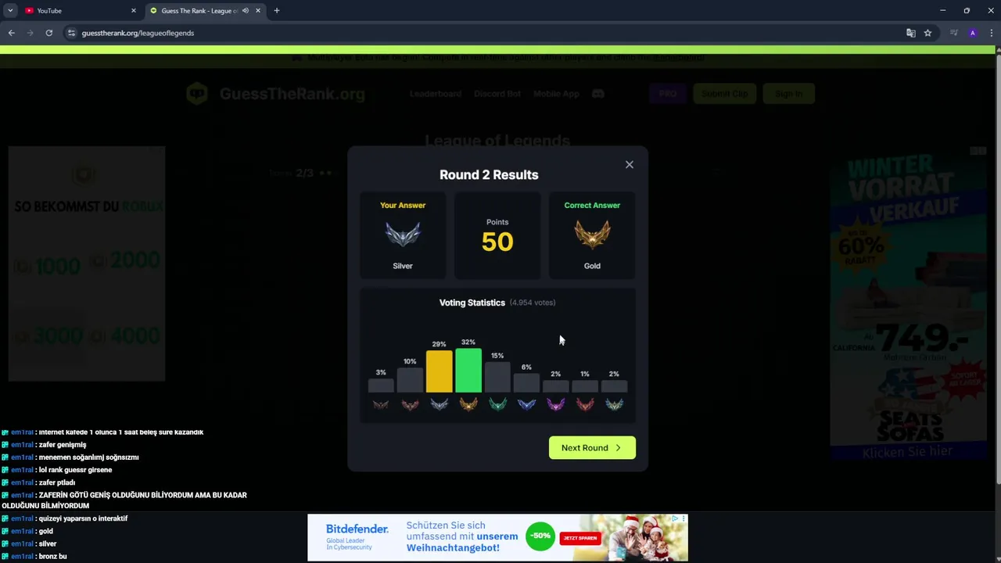
Task: Click the green rank icon below the 15% bar
Action: (497, 404)
